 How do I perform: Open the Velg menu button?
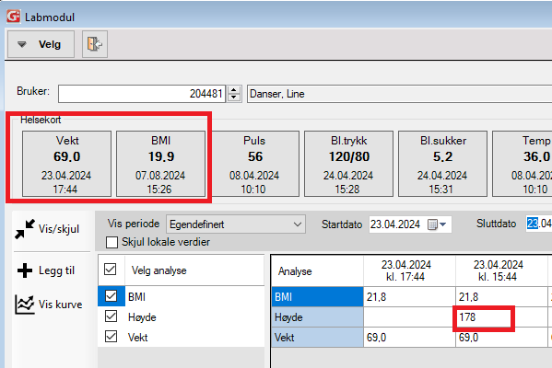click(x=41, y=44)
